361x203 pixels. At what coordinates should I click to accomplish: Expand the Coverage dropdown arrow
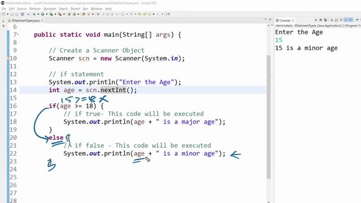click(55, 14)
